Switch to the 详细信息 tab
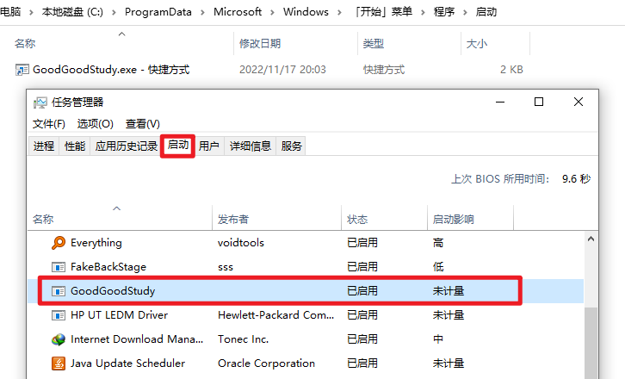Image resolution: width=625 pixels, height=379 pixels. click(x=251, y=146)
